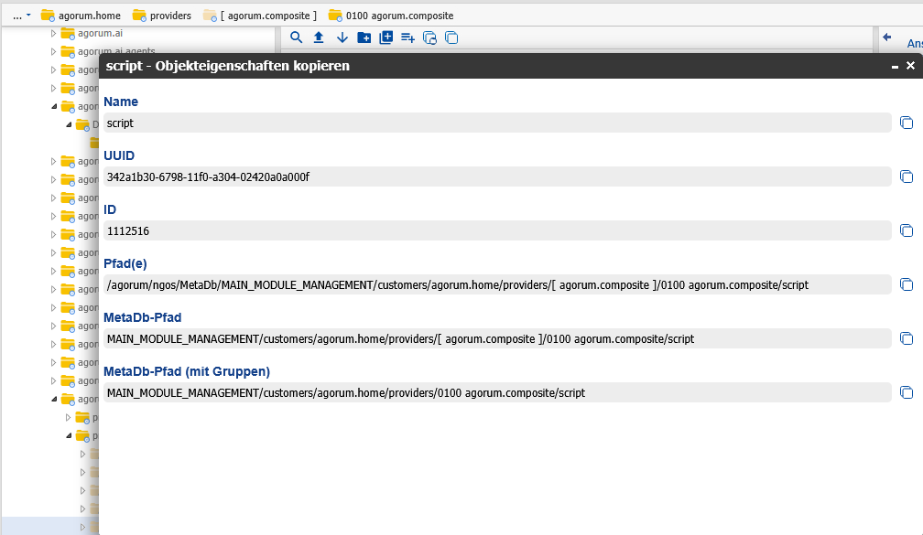Copy the MetaDb-Pfad value to clipboard

pyautogui.click(x=907, y=338)
